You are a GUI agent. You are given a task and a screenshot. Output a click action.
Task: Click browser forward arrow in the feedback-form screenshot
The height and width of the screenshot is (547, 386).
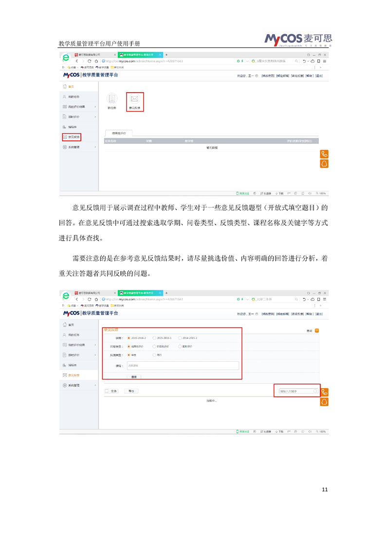point(83,299)
